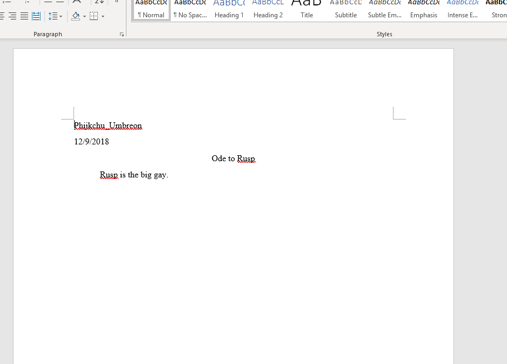The width and height of the screenshot is (507, 364).
Task: Click the misspelled name Phijkchu in document
Action: click(x=90, y=125)
